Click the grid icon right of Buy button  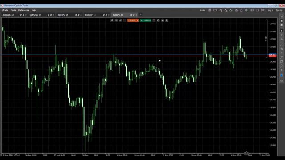click(154, 20)
